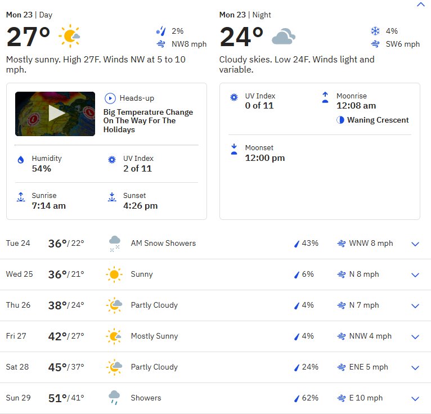Expand the Tue 24 forecast row
This screenshot has width=431, height=414.
(415, 244)
